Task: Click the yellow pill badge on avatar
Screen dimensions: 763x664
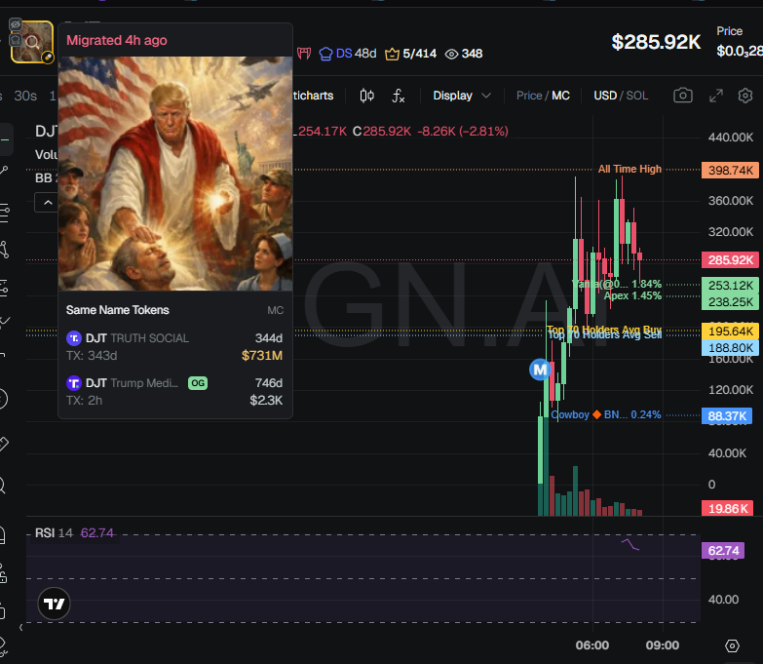Action: click(x=48, y=58)
